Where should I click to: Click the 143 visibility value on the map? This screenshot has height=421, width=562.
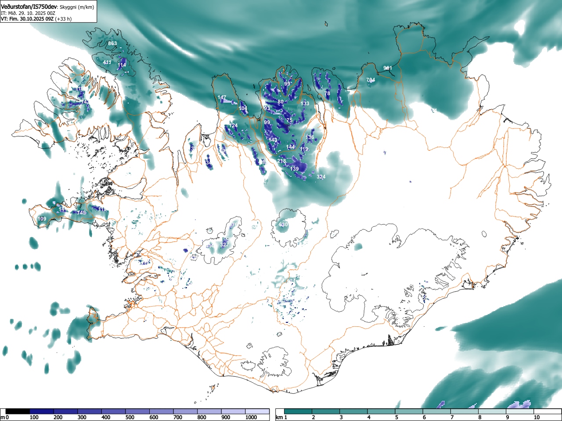coord(273,140)
